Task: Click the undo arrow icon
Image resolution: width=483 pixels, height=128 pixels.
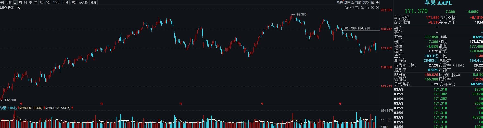Action: [357, 8]
